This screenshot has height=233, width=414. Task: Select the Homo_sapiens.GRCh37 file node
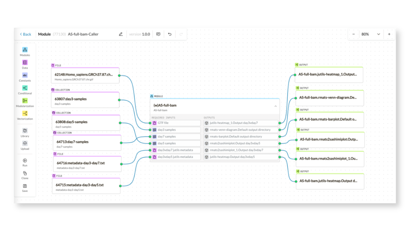pos(85,76)
